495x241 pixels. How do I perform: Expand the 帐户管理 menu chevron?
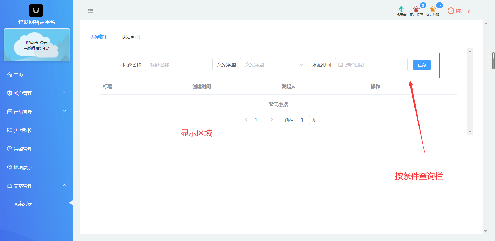click(x=65, y=92)
